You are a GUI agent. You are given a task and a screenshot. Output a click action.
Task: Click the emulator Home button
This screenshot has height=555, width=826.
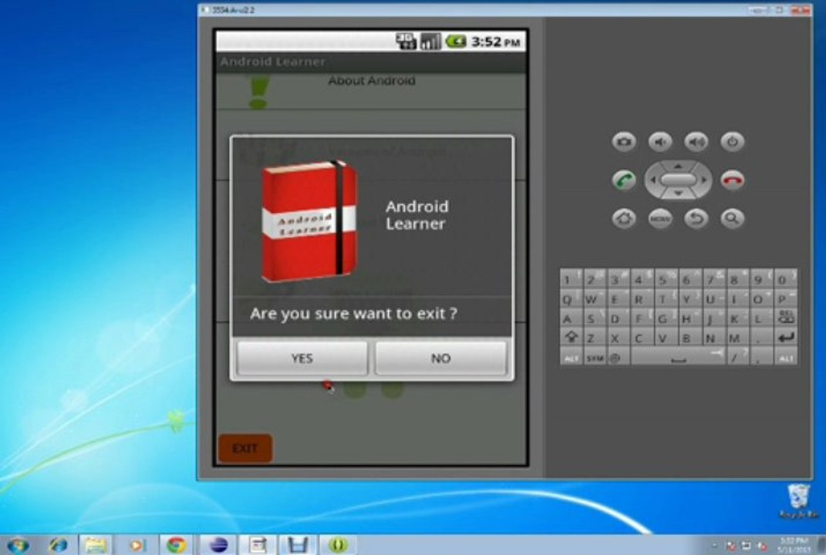click(x=624, y=218)
